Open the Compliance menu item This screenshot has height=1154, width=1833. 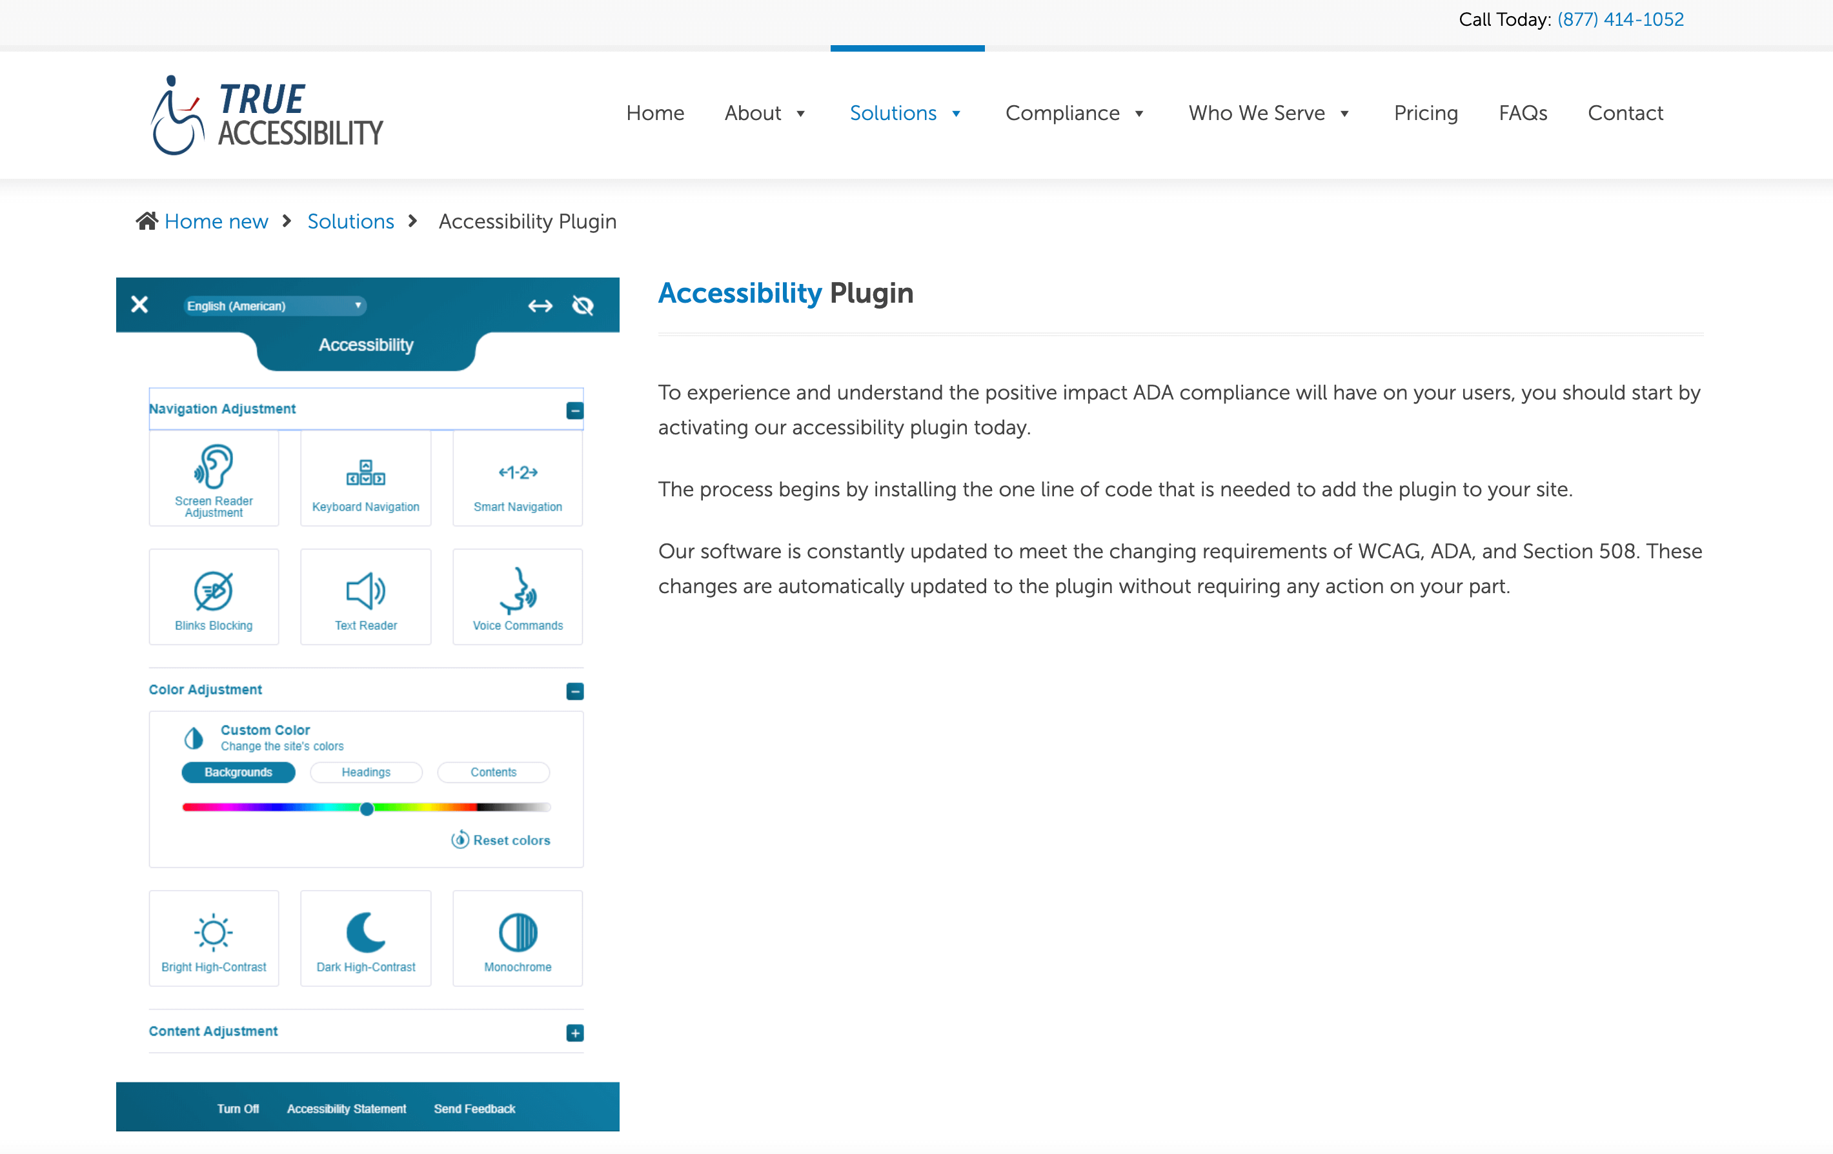[1062, 113]
